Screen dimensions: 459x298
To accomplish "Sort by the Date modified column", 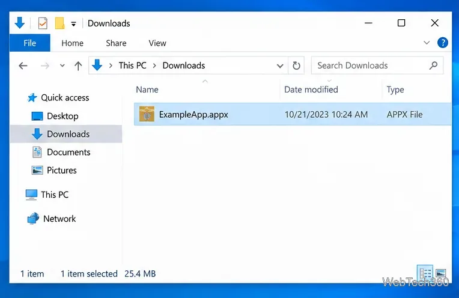I will click(x=311, y=90).
